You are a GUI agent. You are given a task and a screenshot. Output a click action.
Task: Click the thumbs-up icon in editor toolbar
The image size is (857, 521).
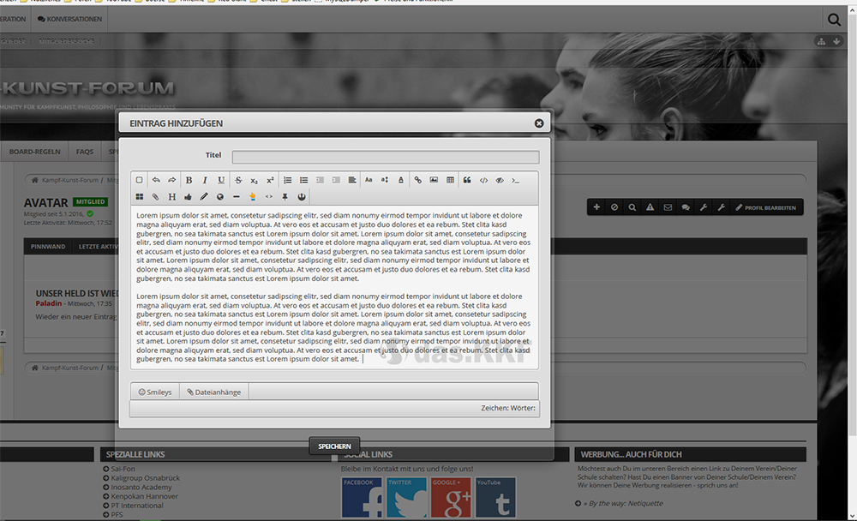188,196
